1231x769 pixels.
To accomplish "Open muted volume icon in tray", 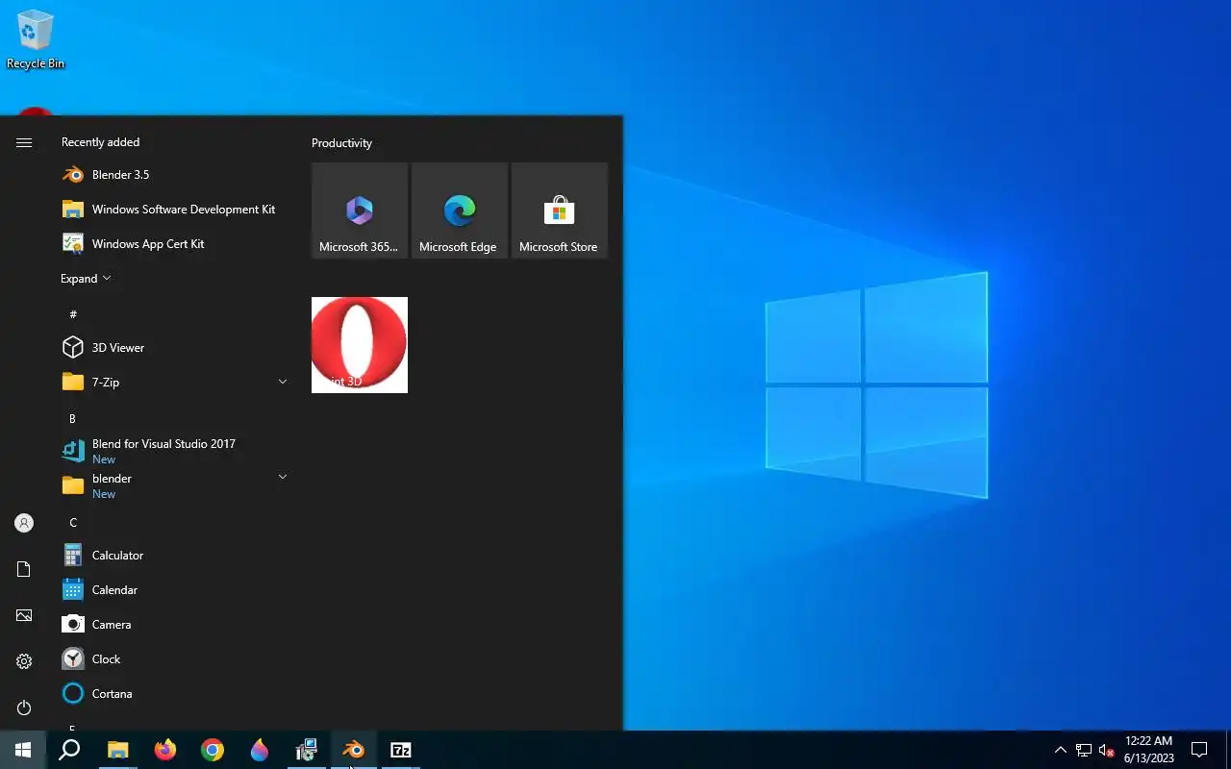I will click(x=1107, y=750).
